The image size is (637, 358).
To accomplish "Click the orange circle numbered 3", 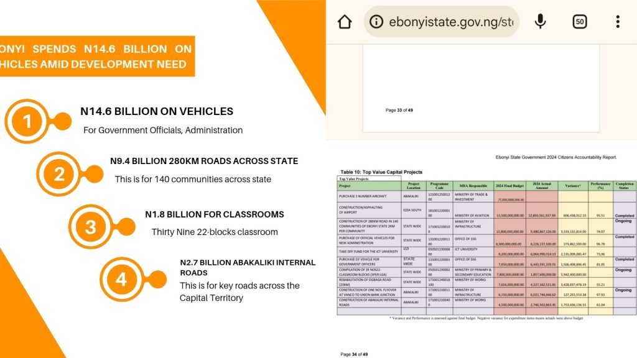I will pyautogui.click(x=91, y=227).
